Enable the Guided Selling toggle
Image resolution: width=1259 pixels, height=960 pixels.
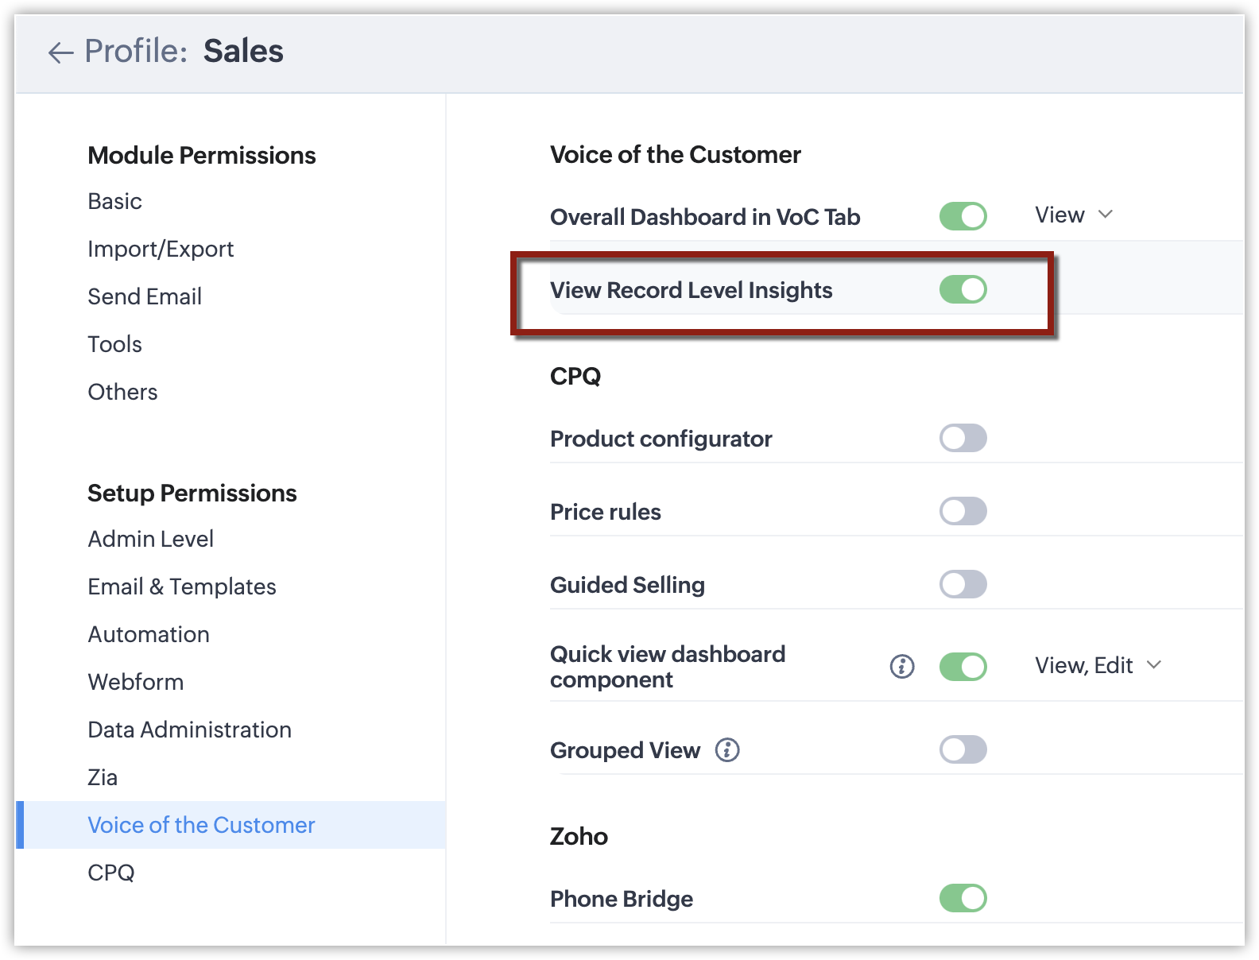(x=963, y=584)
